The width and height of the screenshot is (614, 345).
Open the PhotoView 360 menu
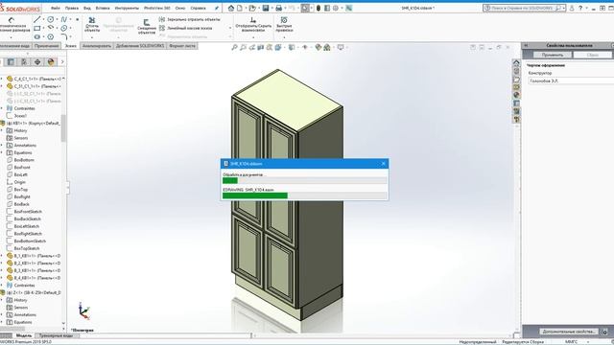pos(157,8)
